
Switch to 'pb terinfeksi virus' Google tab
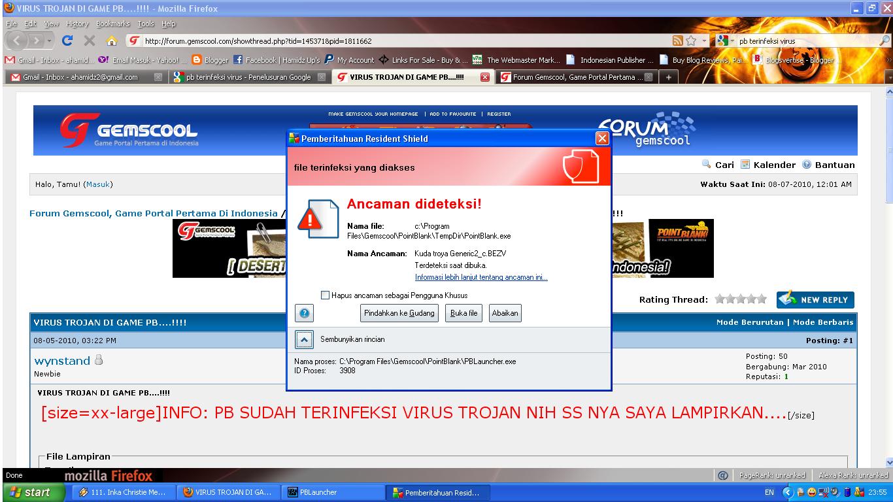[249, 77]
